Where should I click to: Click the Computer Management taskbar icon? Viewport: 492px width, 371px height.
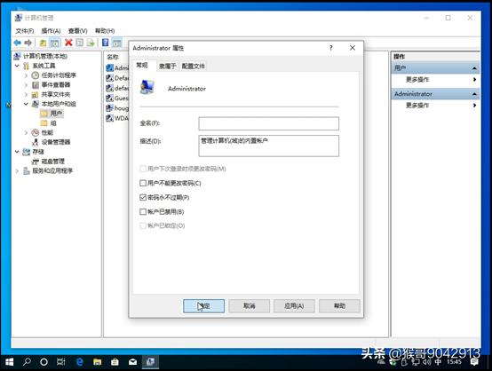pos(150,362)
